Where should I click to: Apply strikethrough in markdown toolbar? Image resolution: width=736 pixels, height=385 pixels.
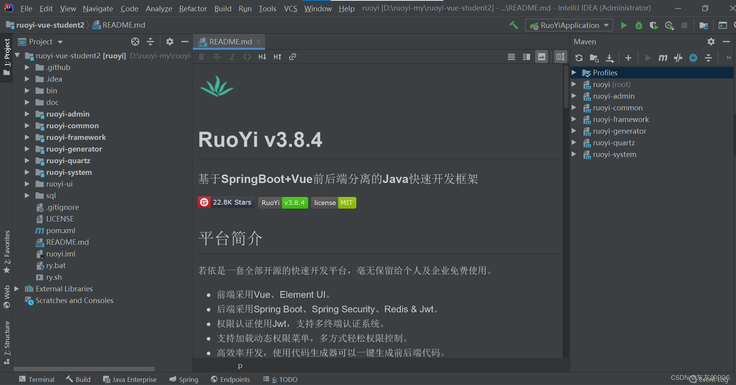217,57
